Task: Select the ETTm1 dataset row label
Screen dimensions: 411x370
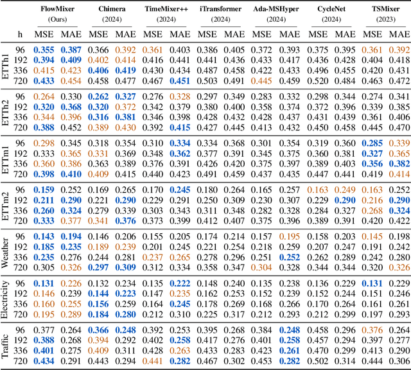Action: click(5, 159)
